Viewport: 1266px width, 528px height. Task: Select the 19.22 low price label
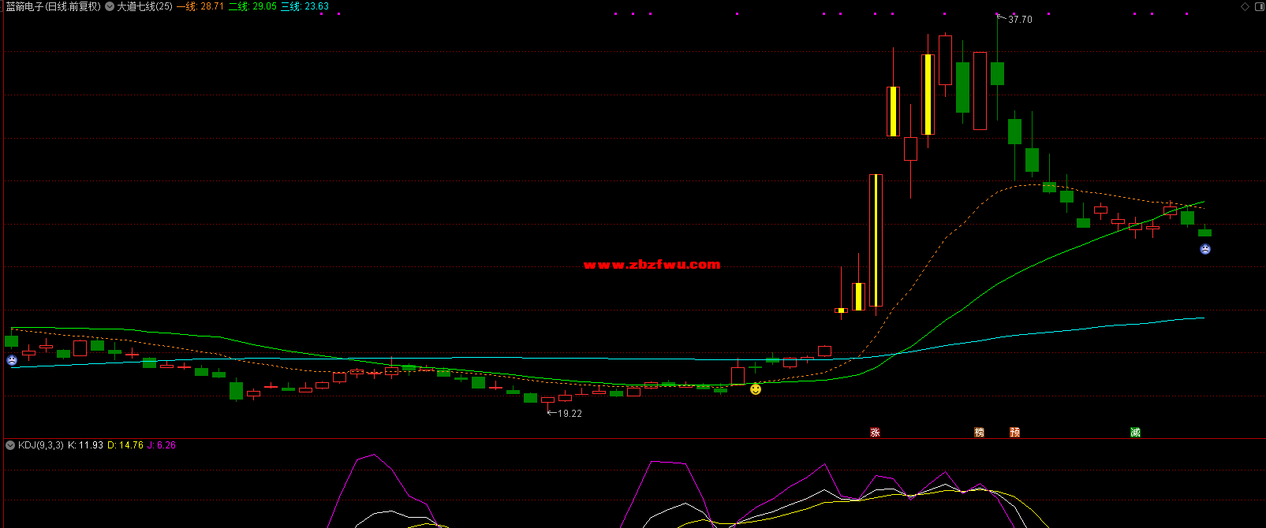click(570, 414)
